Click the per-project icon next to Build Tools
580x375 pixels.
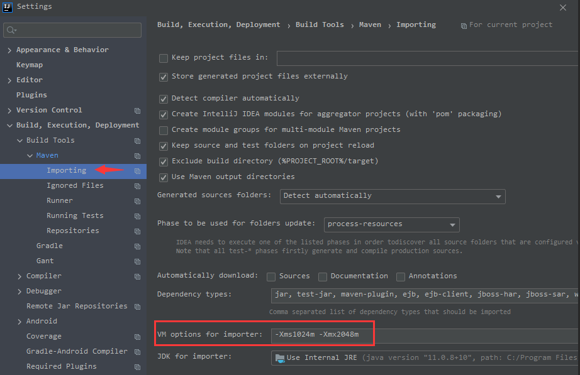point(137,141)
